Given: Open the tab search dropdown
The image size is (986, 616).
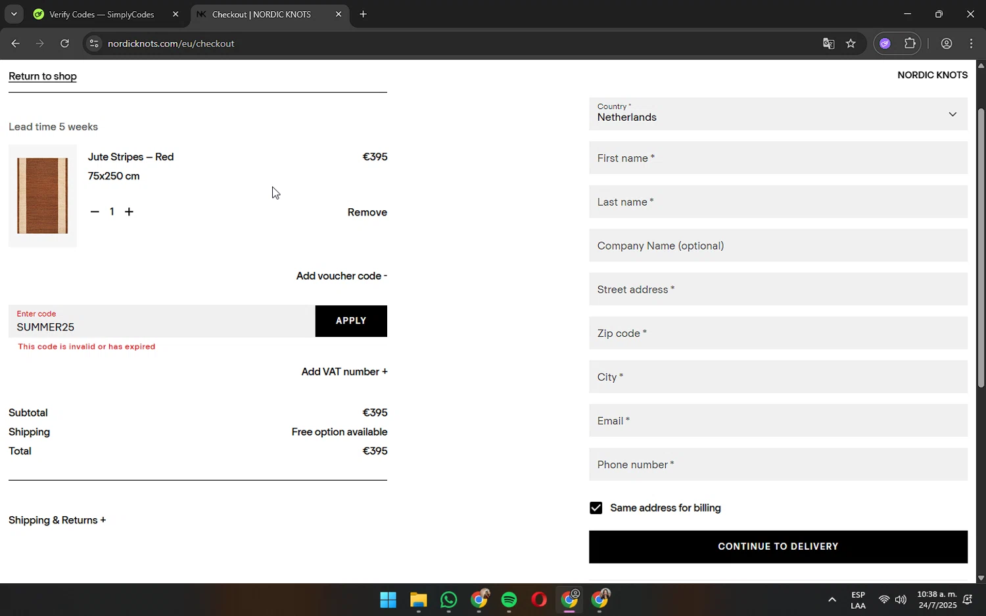Looking at the screenshot, I should [x=14, y=14].
